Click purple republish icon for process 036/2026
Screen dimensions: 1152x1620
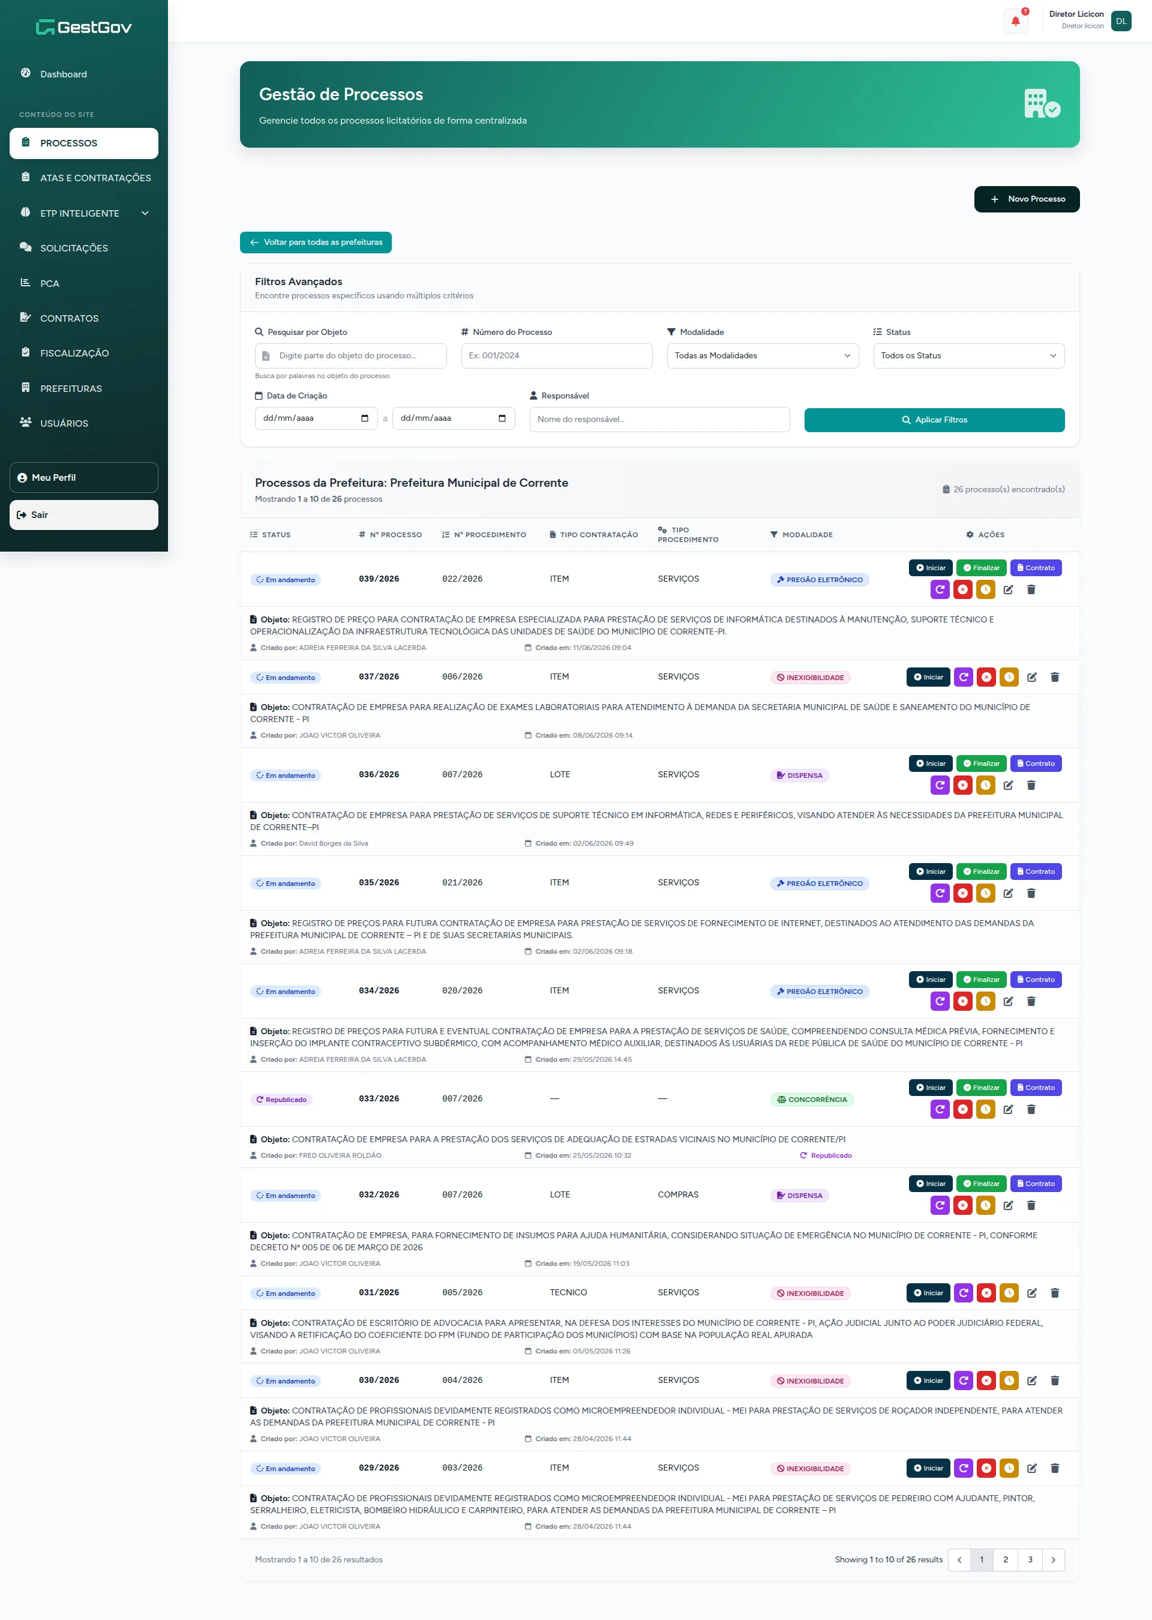tap(940, 785)
